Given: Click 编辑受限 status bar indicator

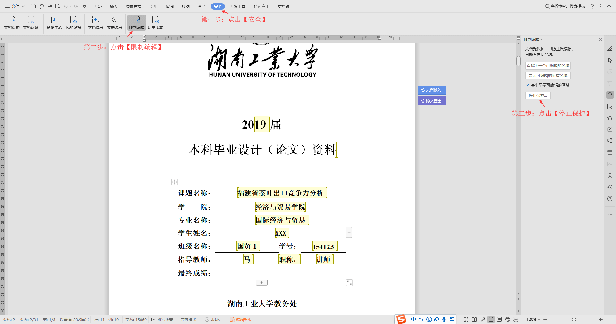Looking at the screenshot, I should (x=241, y=320).
